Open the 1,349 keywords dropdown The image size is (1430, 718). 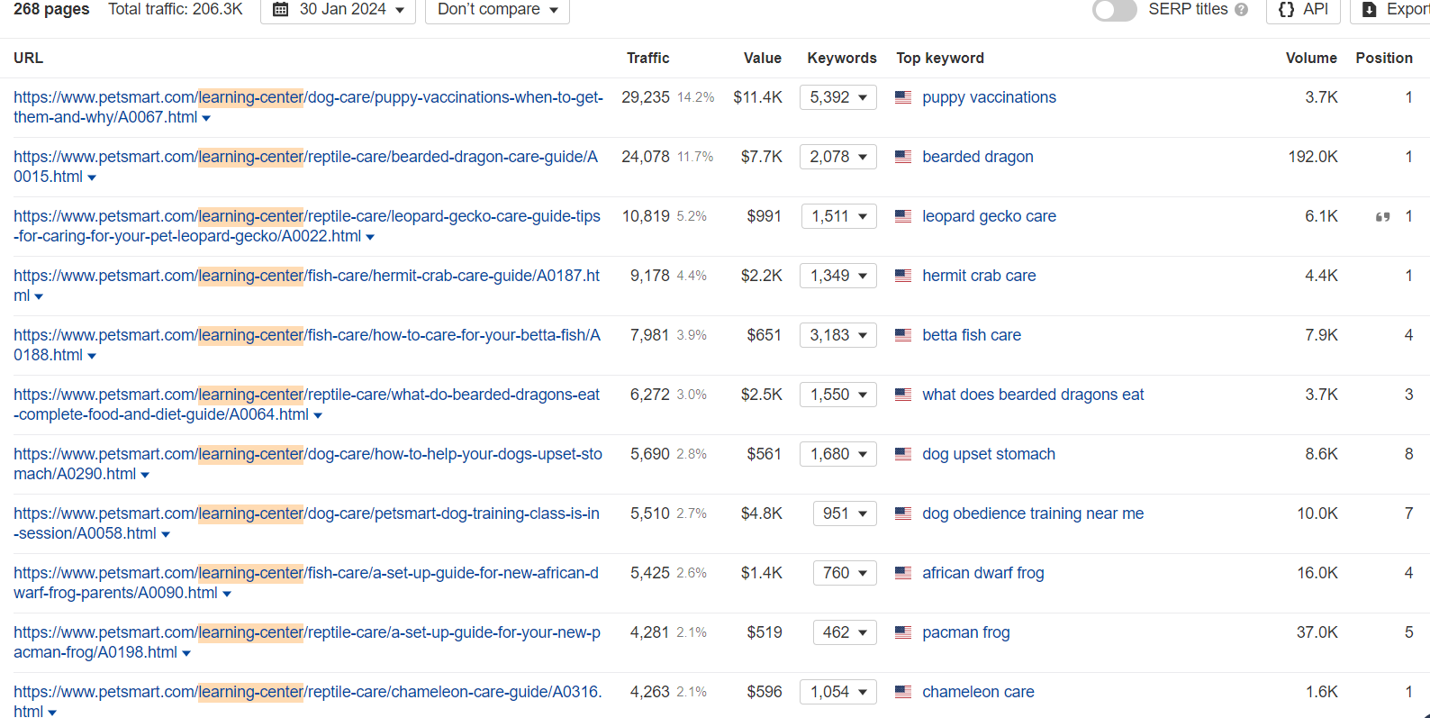click(838, 276)
